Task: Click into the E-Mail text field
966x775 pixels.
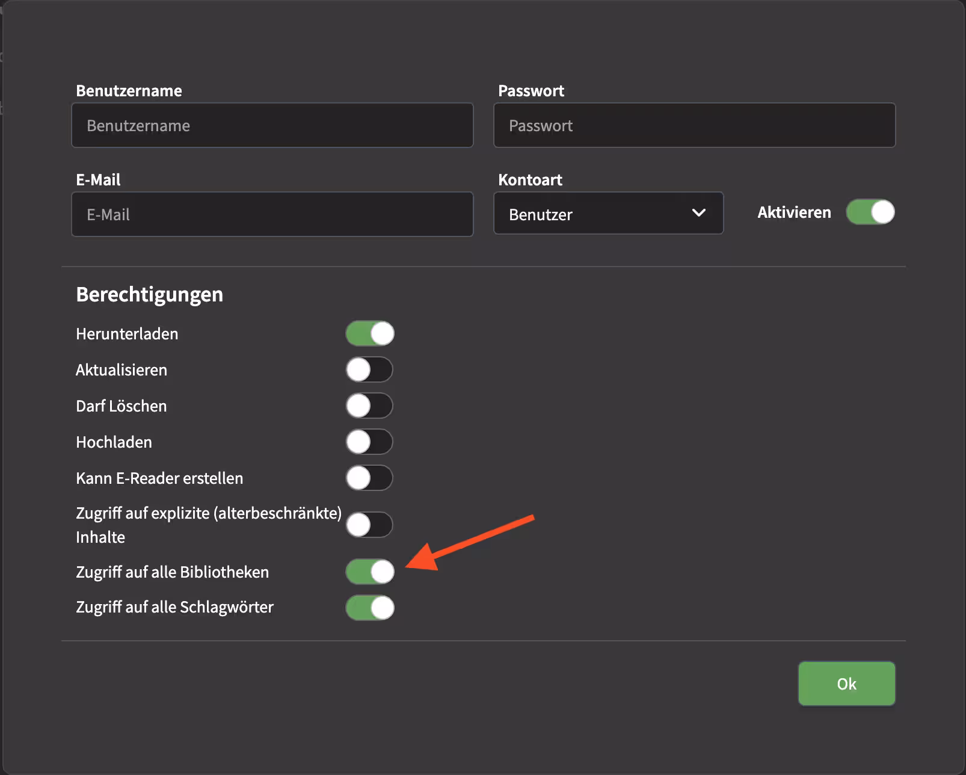Action: [272, 214]
